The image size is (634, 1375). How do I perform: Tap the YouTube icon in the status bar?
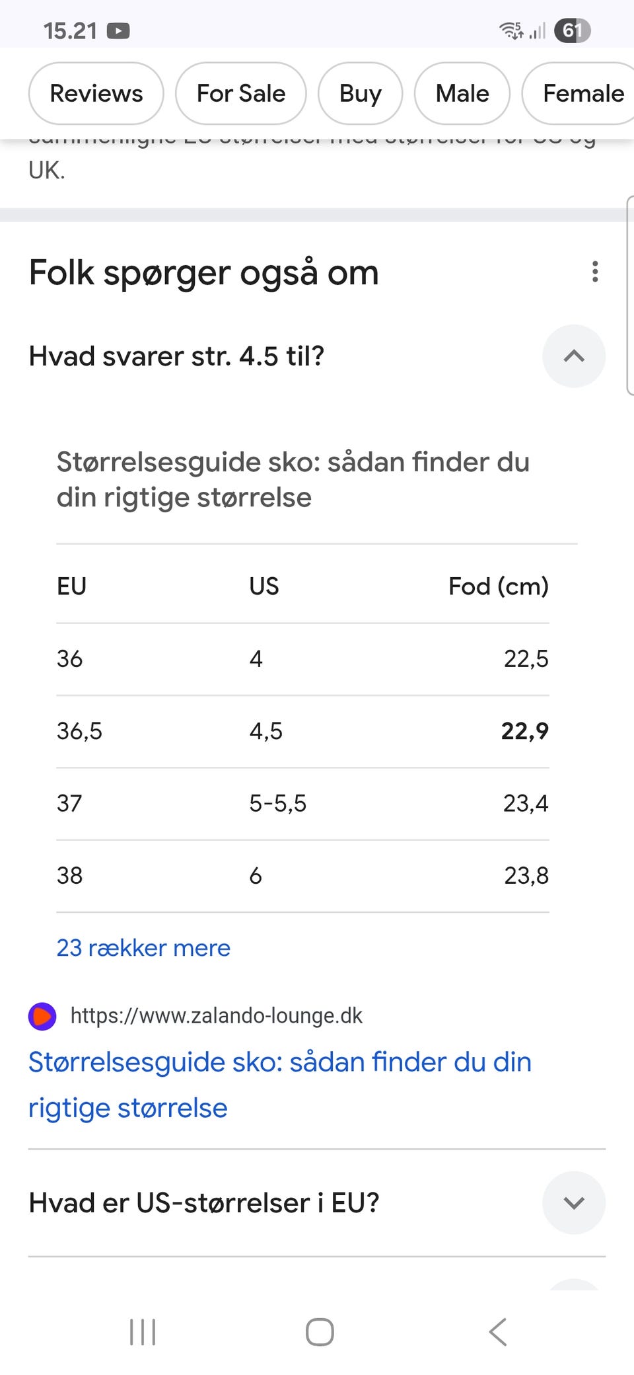coord(118,31)
